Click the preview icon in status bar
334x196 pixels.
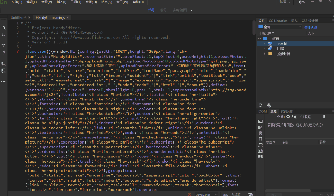(x=250, y=194)
